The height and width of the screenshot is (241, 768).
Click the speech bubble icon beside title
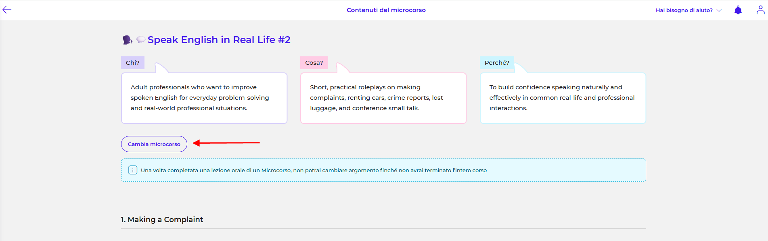[140, 39]
